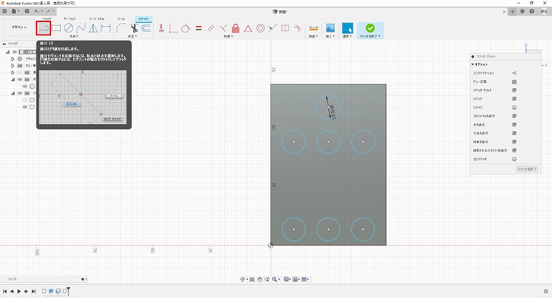Apply the Lock/Fix constraint

click(x=235, y=28)
